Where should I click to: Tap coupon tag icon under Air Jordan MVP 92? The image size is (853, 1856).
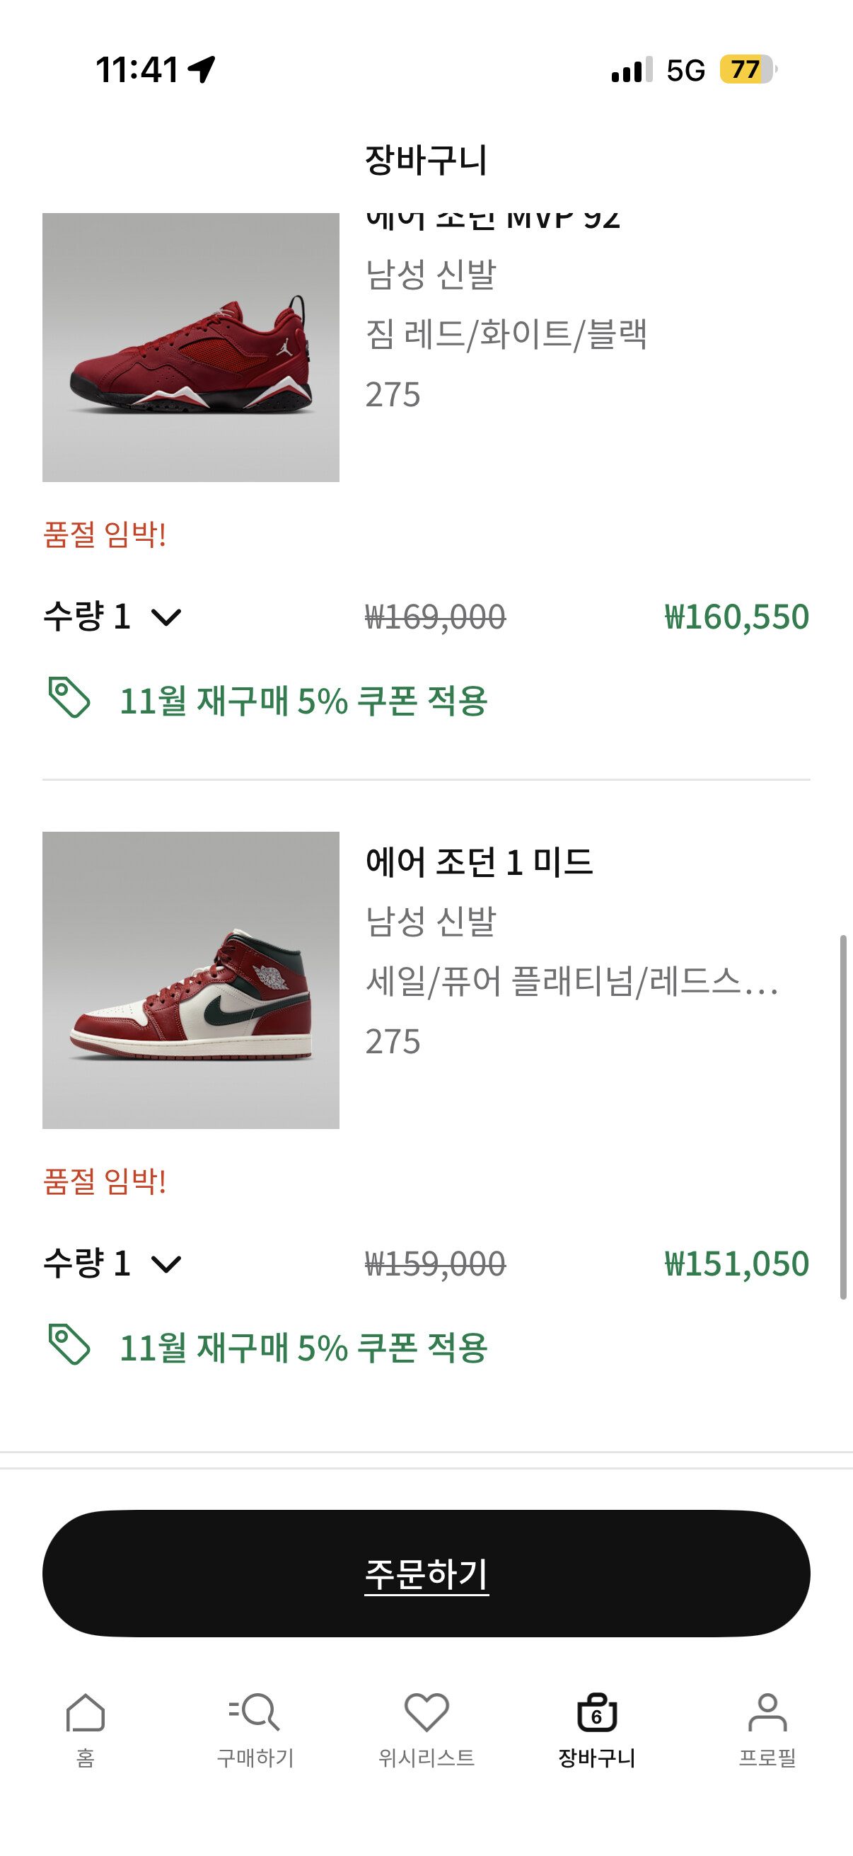coord(69,698)
